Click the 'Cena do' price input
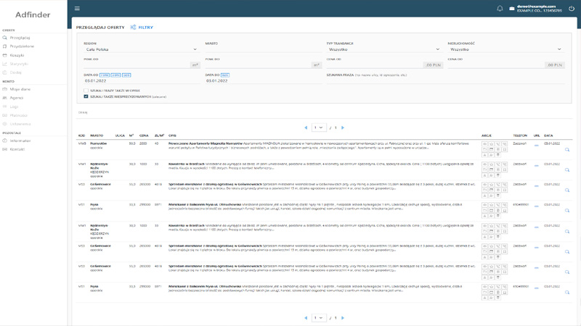 [496, 64]
